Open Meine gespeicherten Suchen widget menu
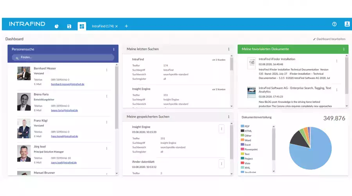Image resolution: width=352 pixels, height=196 pixels. click(229, 117)
